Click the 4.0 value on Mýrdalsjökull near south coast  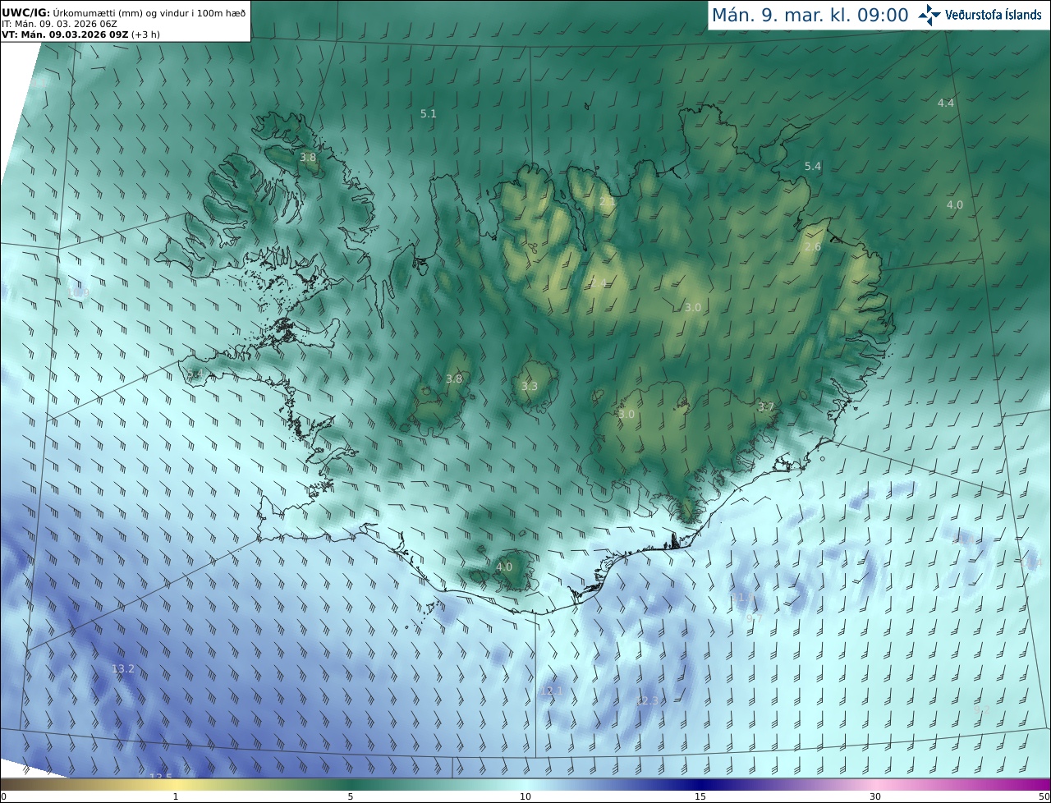(x=503, y=567)
